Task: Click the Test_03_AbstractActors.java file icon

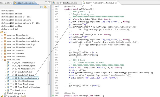Action: point(8,69)
